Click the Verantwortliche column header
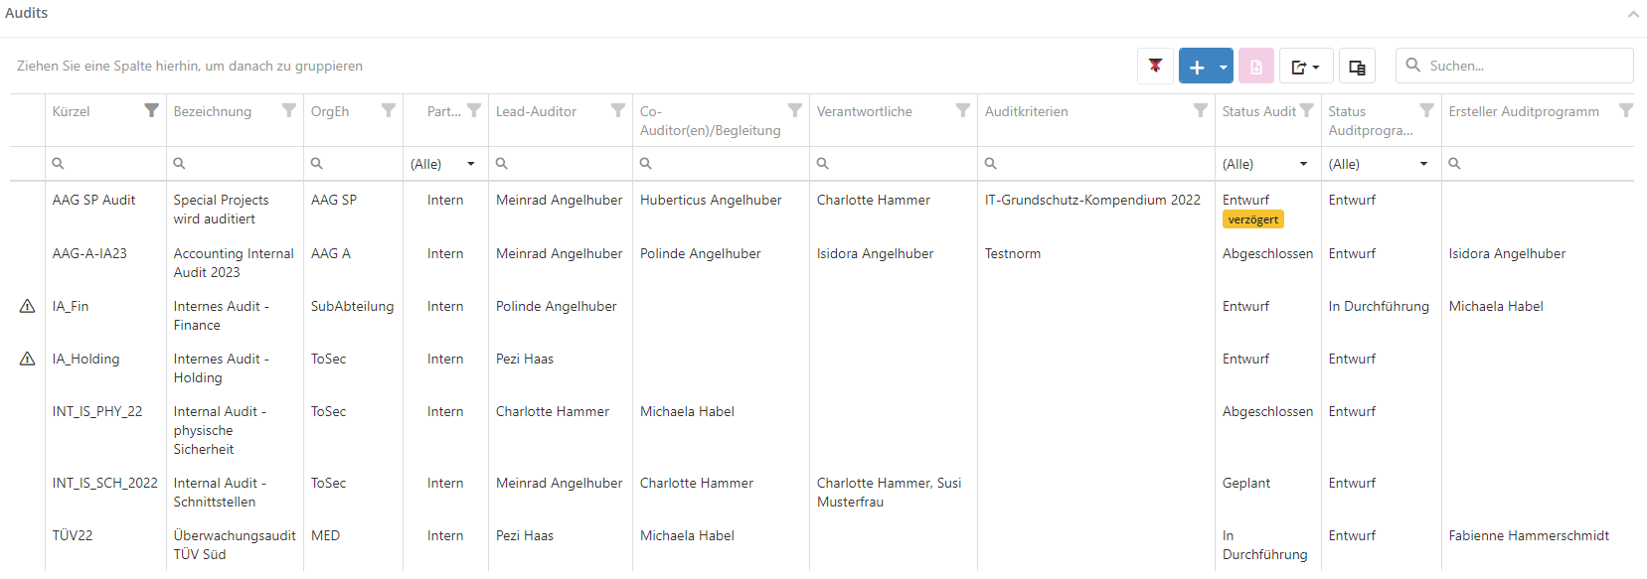The image size is (1647, 579). (x=864, y=111)
